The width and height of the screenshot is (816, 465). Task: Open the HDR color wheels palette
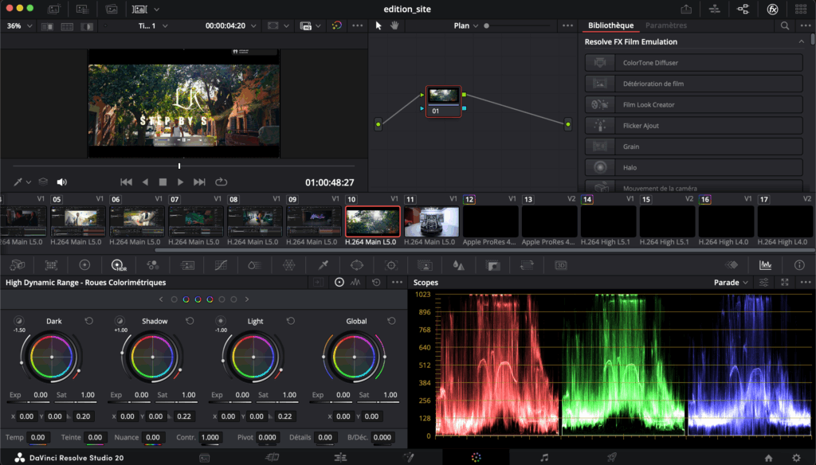pos(119,264)
